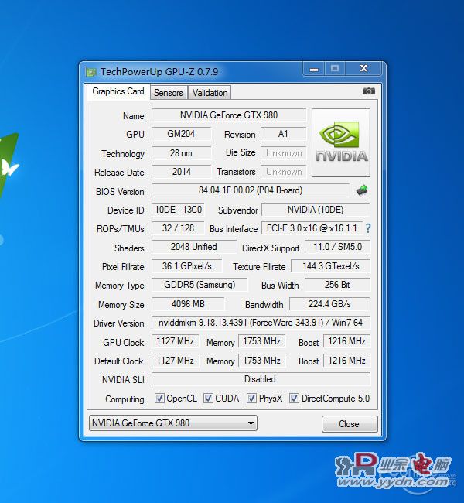Image resolution: width=464 pixels, height=503 pixels.
Task: Click the Bus Interface question mark
Action: tap(368, 228)
